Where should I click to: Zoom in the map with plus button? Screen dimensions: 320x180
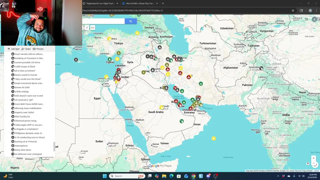(313, 158)
